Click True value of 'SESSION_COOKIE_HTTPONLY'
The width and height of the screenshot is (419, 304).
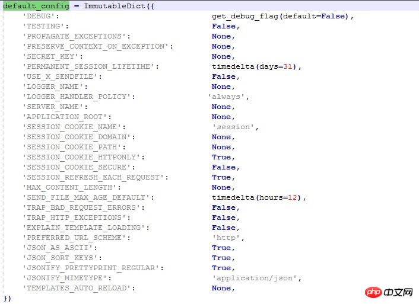tap(221, 157)
